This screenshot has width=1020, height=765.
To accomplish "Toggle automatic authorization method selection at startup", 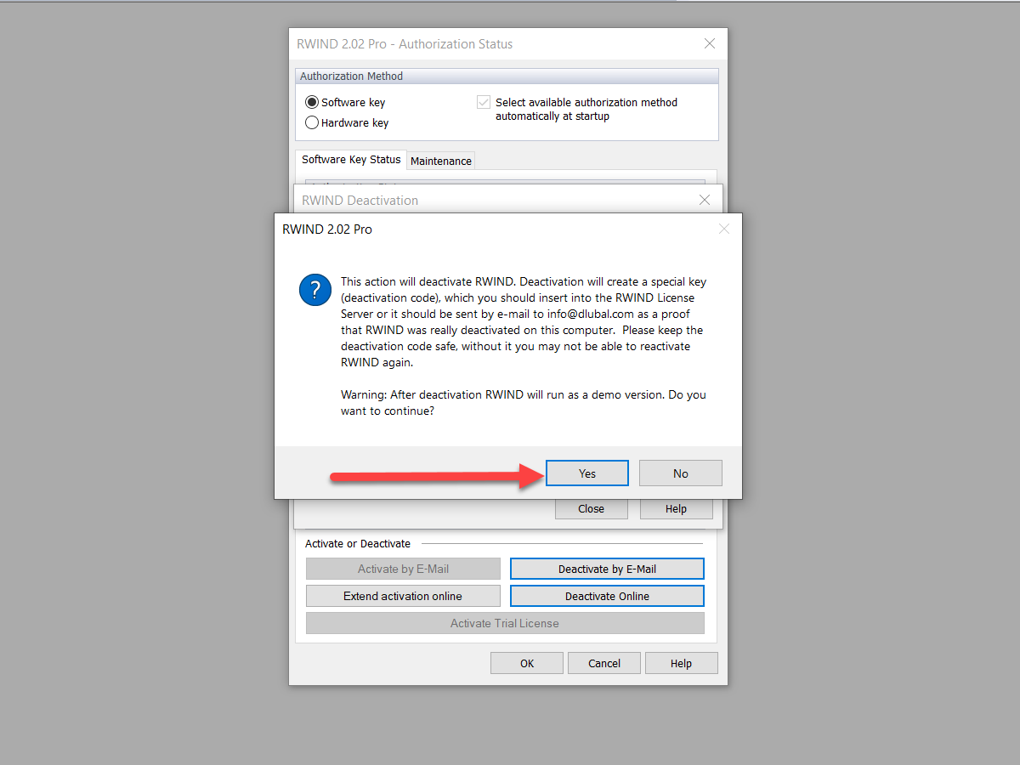I will pyautogui.click(x=483, y=101).
